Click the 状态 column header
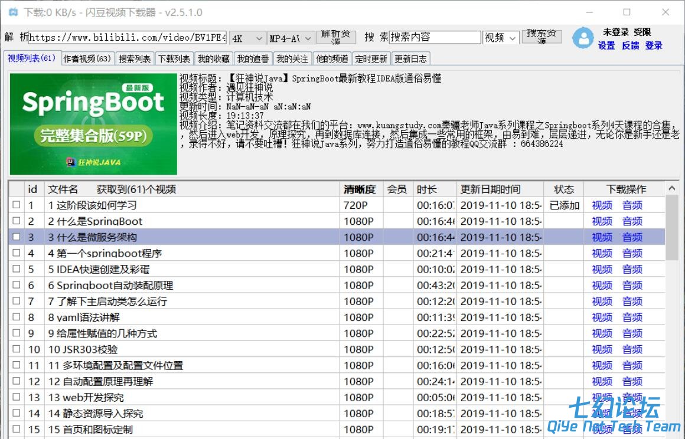The width and height of the screenshot is (685, 439). click(563, 189)
